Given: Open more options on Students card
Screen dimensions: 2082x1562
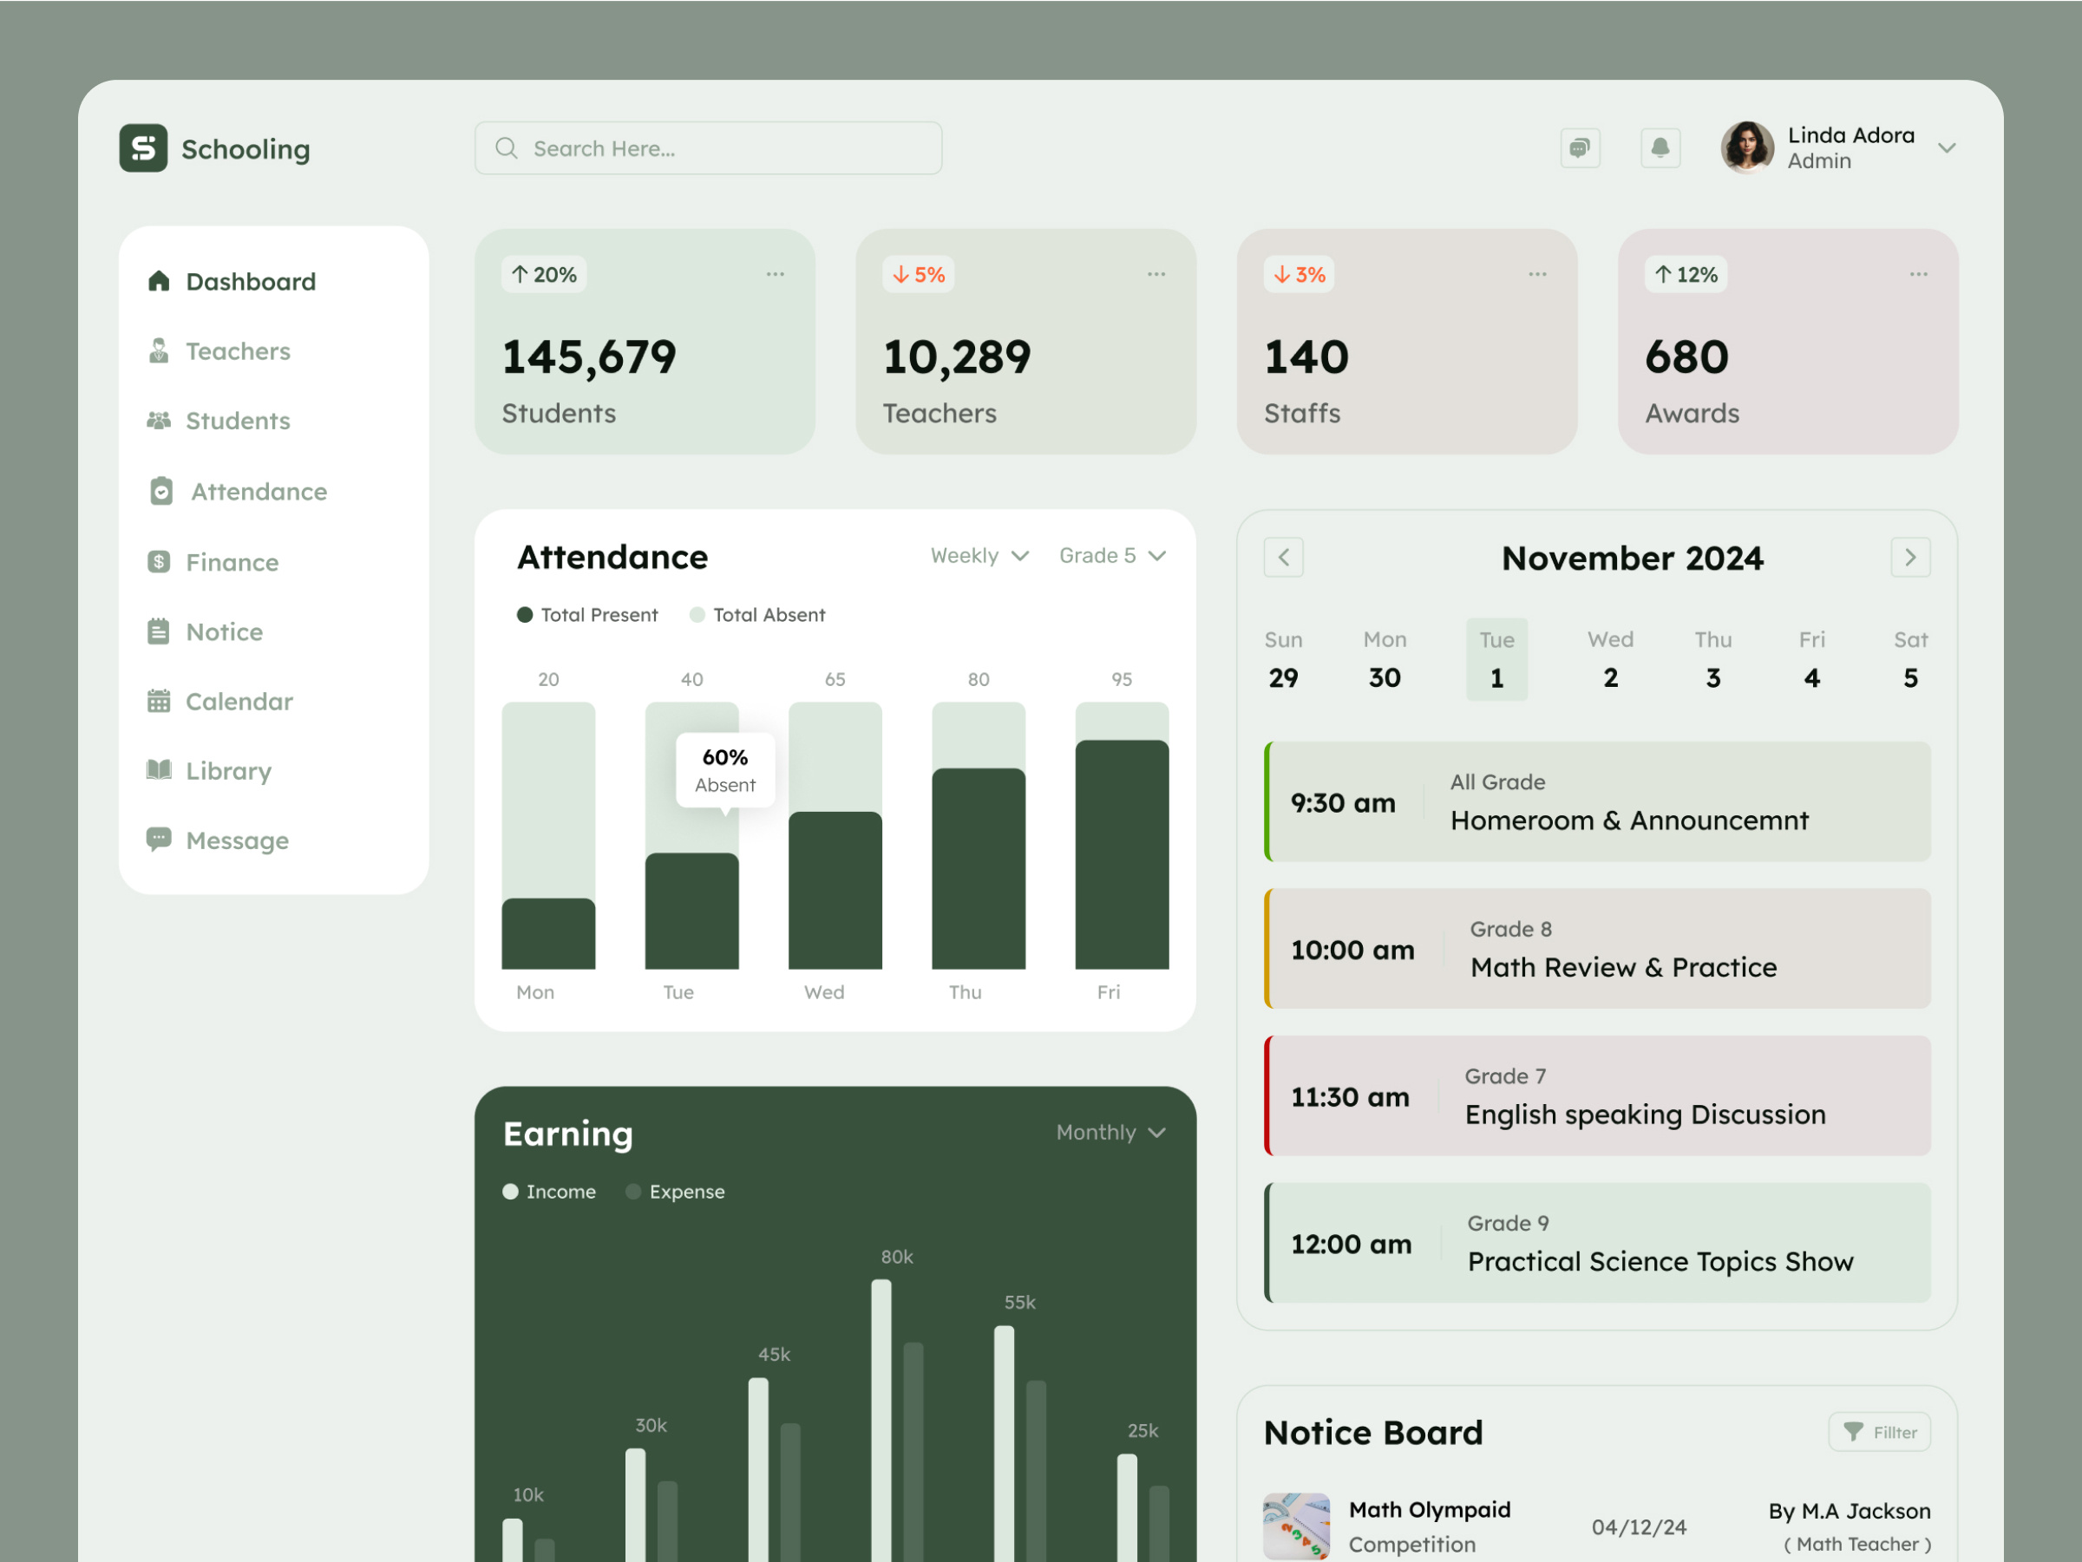Looking at the screenshot, I should click(x=776, y=274).
